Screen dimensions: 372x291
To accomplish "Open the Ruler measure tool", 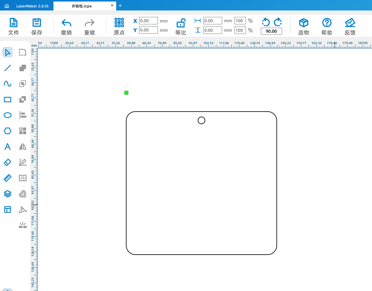I will click(x=7, y=178).
